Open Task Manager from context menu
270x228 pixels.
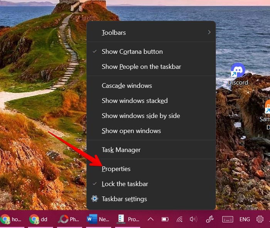[x=151, y=150]
